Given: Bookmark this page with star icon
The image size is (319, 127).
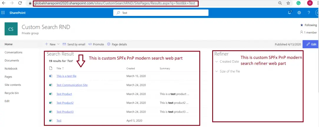Looking at the screenshot, I should pos(288,3).
